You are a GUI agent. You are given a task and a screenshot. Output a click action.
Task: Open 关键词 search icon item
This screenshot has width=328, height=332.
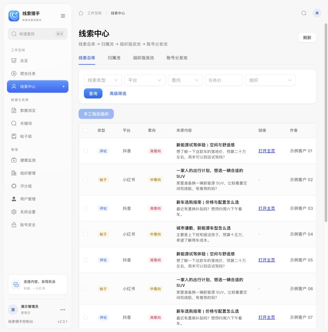38,123
